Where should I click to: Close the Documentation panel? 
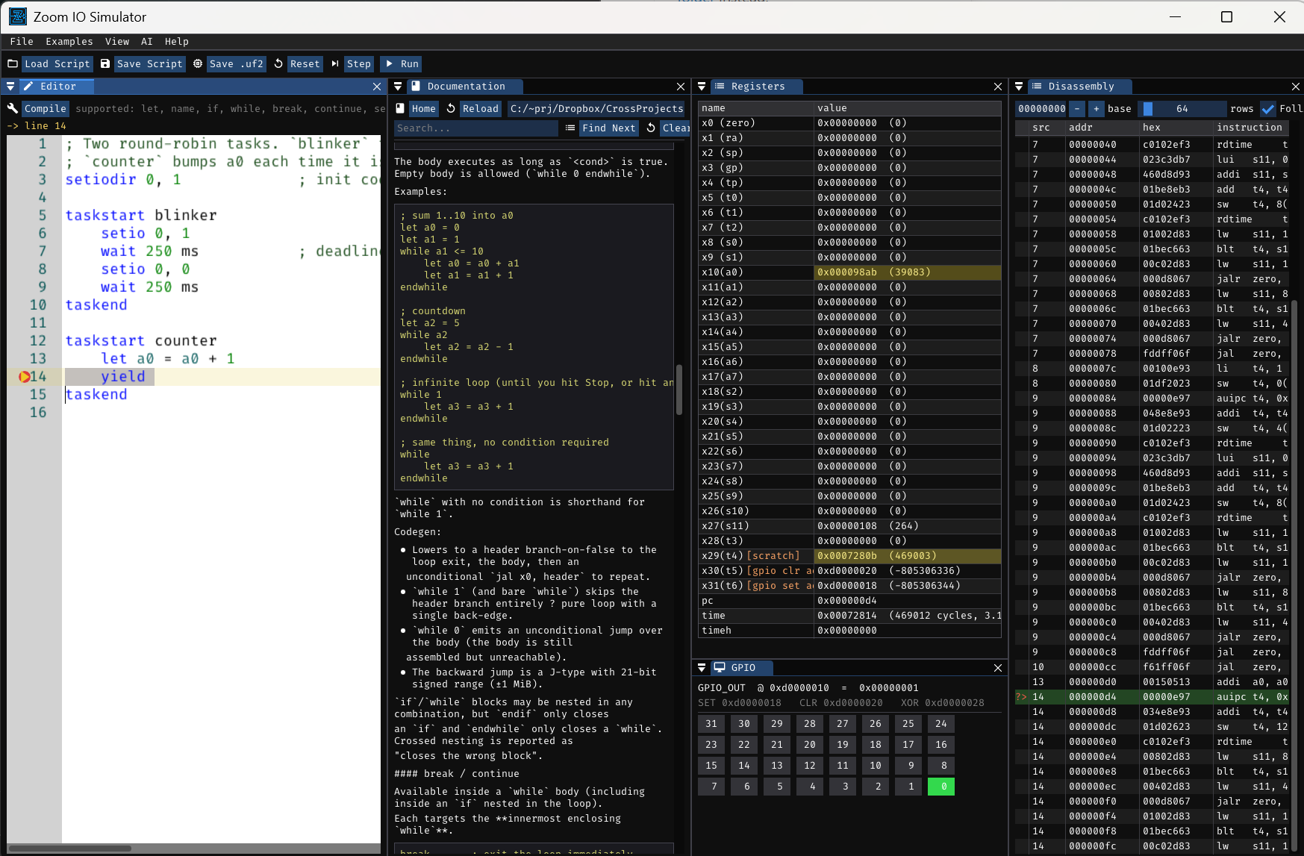[x=681, y=87]
